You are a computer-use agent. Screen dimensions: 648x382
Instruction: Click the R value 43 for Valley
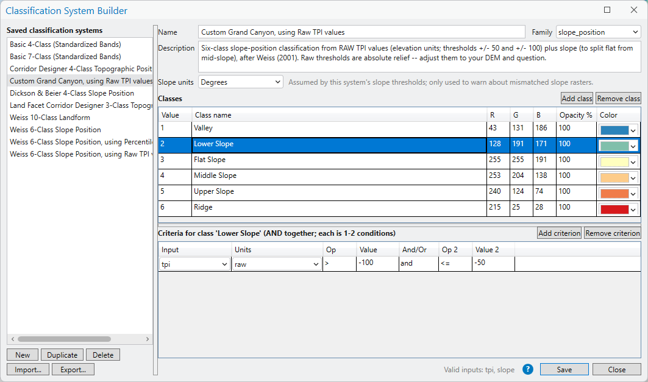[x=498, y=128]
